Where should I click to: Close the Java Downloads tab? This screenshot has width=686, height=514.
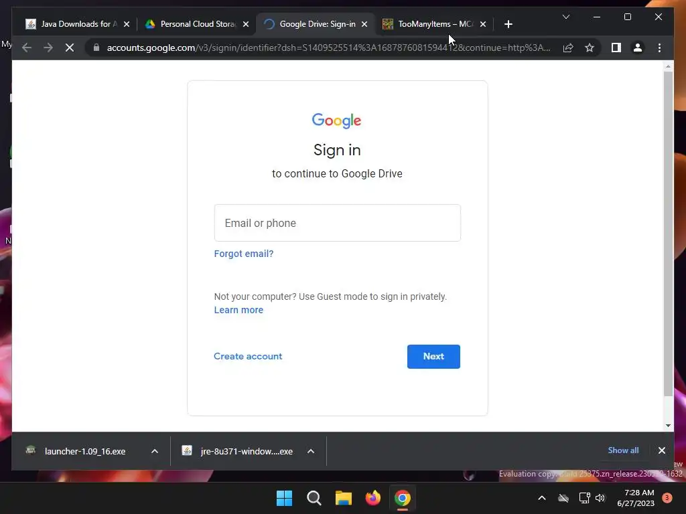pos(127,24)
